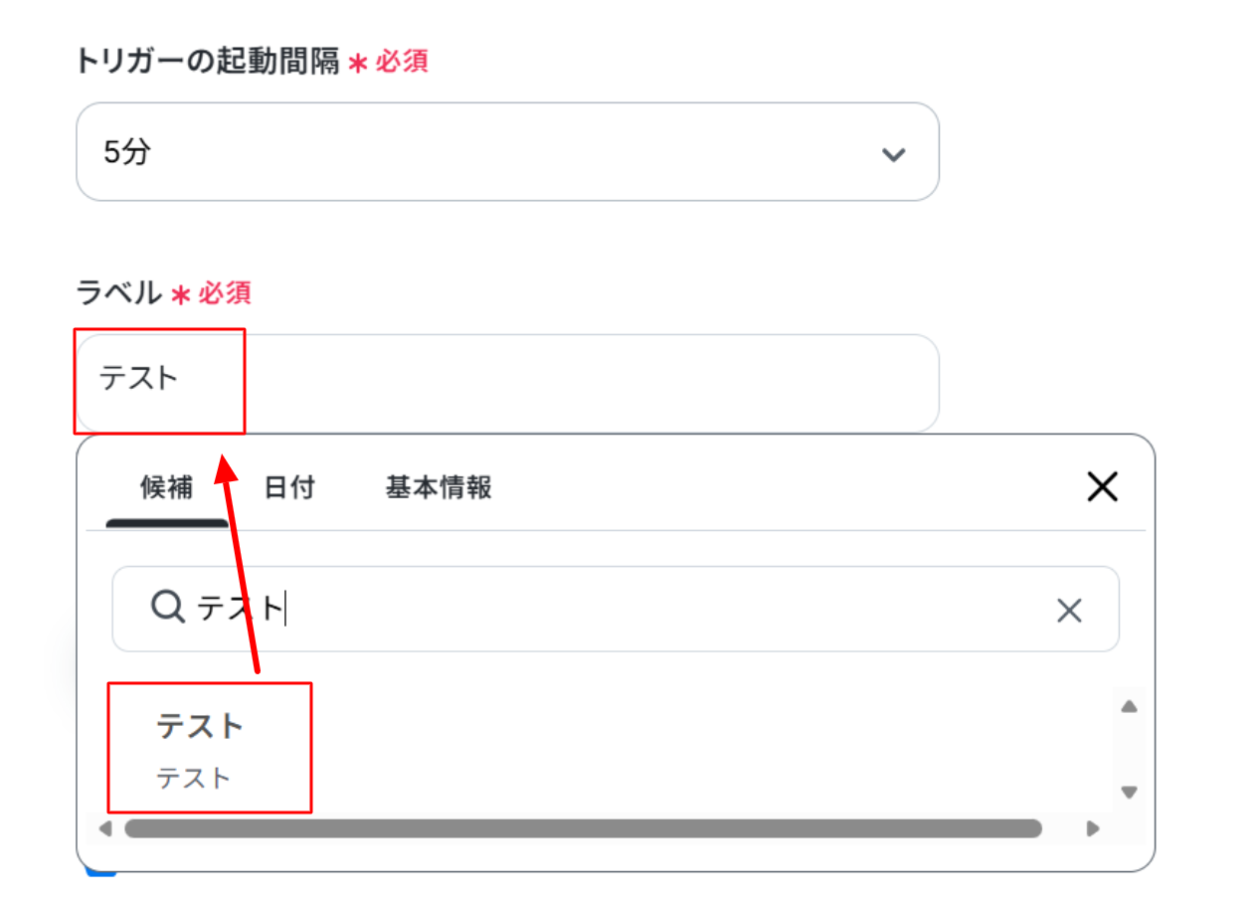This screenshot has width=1253, height=902.
Task: Click the horizontal scrollbar thumb
Action: [583, 828]
